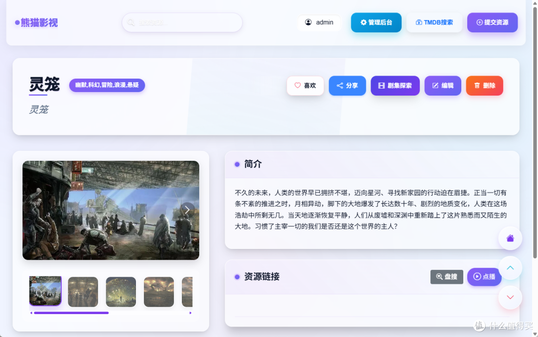Click the main poster image of 灵笼

[111, 210]
